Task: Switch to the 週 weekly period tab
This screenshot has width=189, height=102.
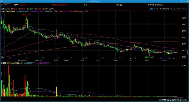Action: click(x=155, y=9)
